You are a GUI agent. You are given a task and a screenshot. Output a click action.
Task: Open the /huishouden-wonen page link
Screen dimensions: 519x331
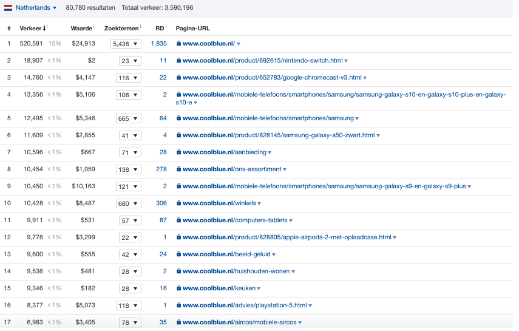click(x=236, y=271)
